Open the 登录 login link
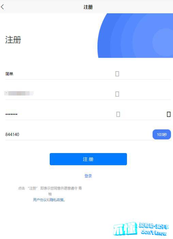 (x=88, y=176)
